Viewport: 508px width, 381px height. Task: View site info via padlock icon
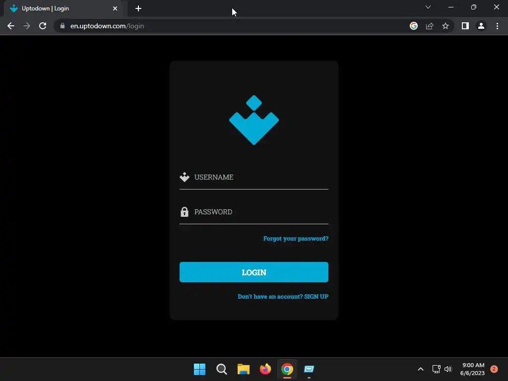pos(63,26)
